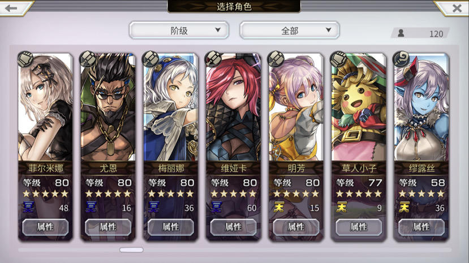Click the blue 冥 element icon on 尤恩's card

pyautogui.click(x=91, y=207)
